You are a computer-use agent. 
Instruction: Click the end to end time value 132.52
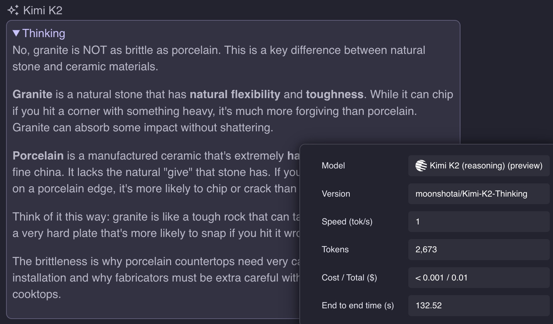click(428, 305)
